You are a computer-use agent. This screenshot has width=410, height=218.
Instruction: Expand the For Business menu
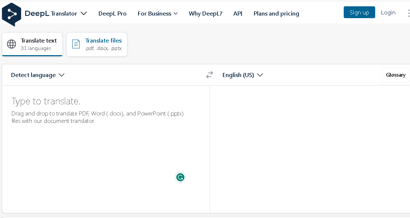[158, 14]
